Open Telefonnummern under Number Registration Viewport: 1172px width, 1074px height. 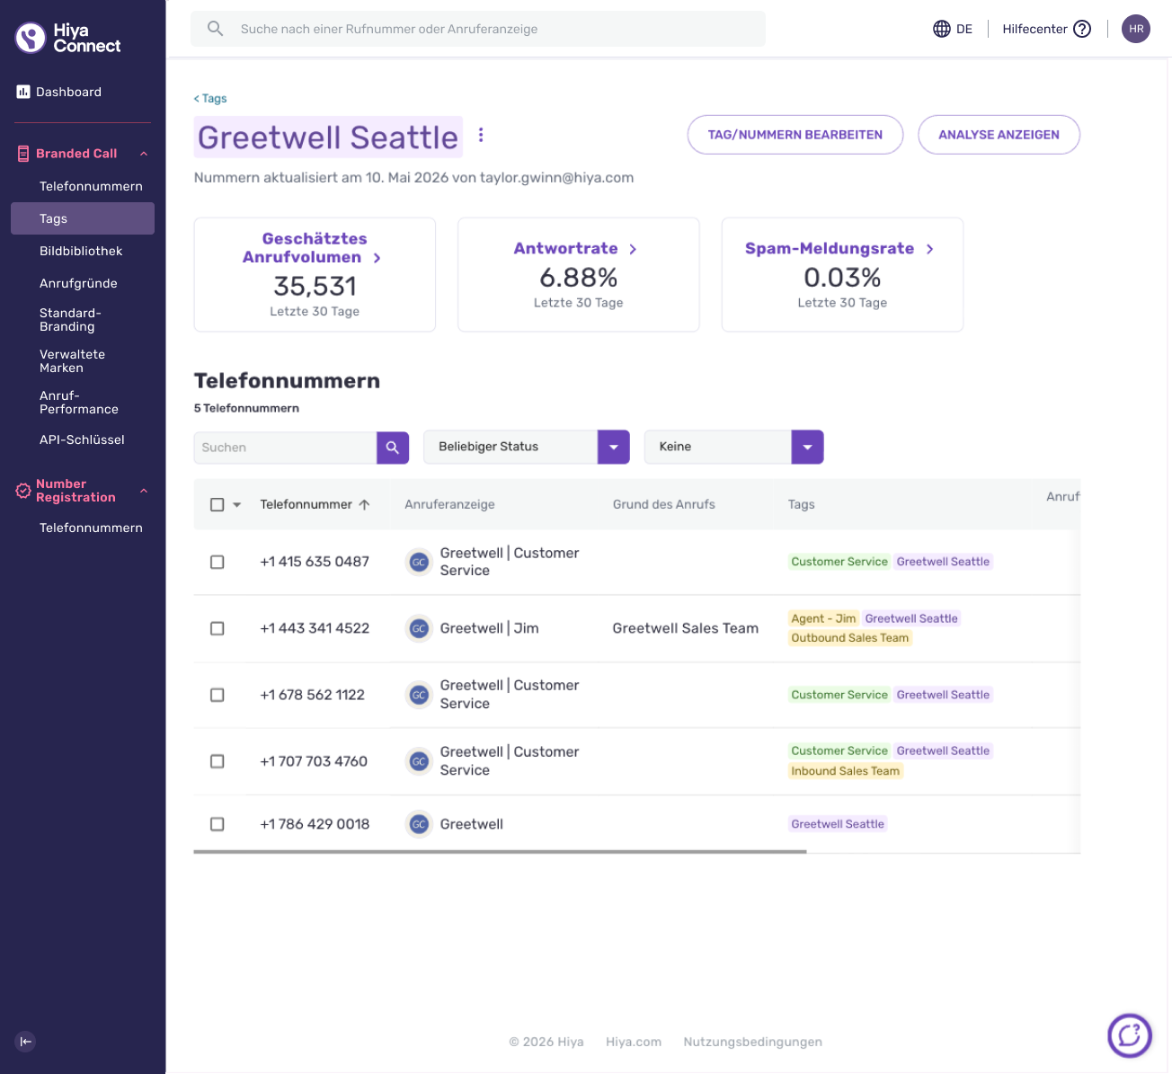pos(91,528)
